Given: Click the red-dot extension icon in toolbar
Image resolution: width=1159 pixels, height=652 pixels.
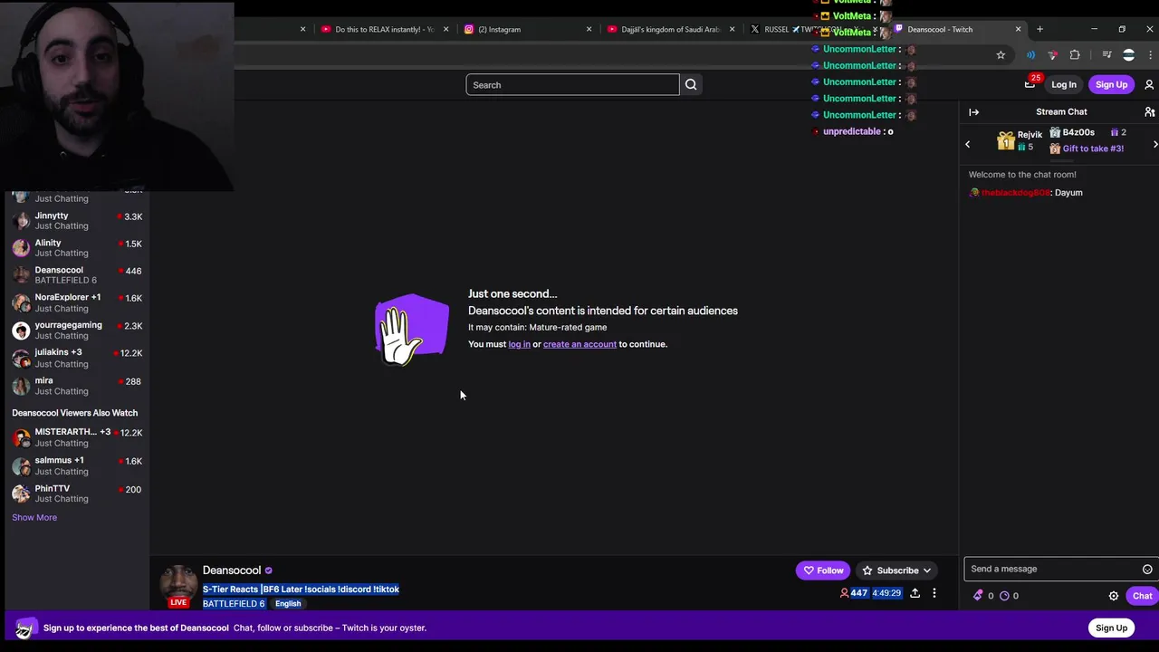Looking at the screenshot, I should click(1052, 55).
